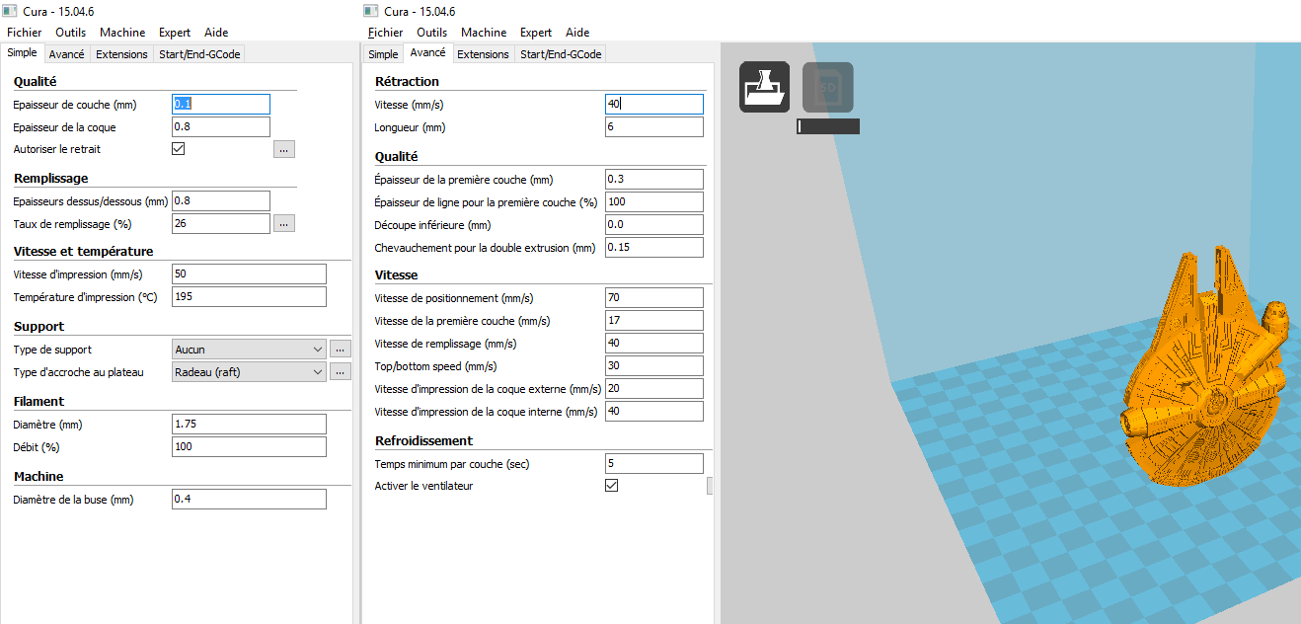Click Vitesse de la première couche field
The width and height of the screenshot is (1301, 624).
click(653, 320)
